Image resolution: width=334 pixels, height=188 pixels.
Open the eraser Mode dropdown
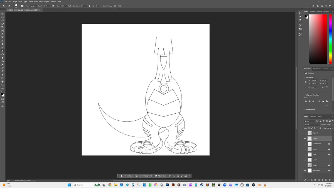[33, 6]
